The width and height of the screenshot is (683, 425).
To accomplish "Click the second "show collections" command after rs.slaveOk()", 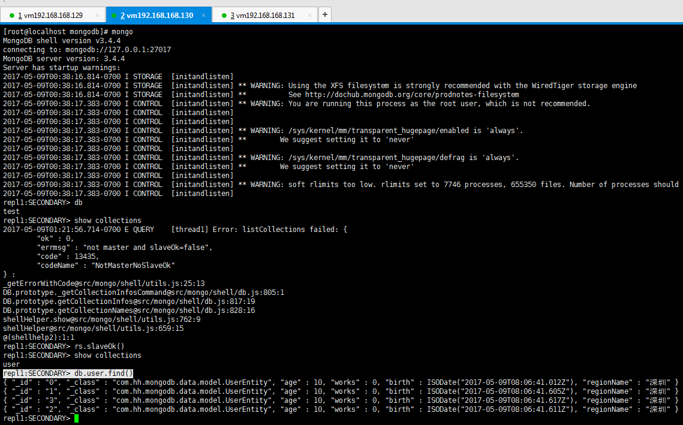I will (107, 355).
